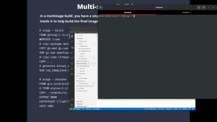Click the new tab icon in the Terminal title bar
217x122 pixels.
tap(101, 7)
